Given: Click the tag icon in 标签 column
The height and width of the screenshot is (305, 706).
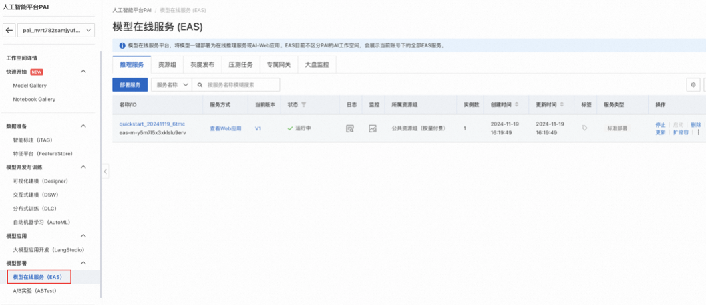Looking at the screenshot, I should click(x=584, y=128).
